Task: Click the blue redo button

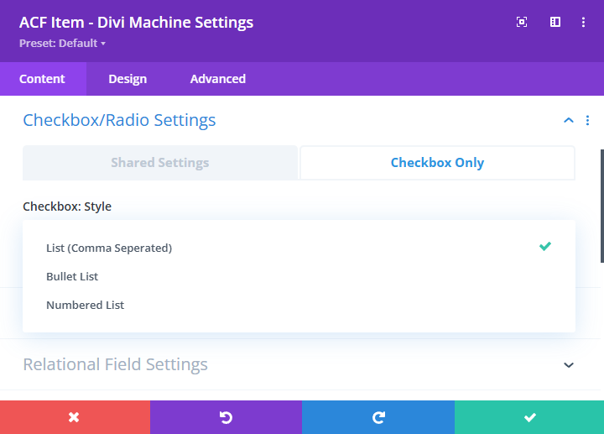Action: (x=377, y=417)
